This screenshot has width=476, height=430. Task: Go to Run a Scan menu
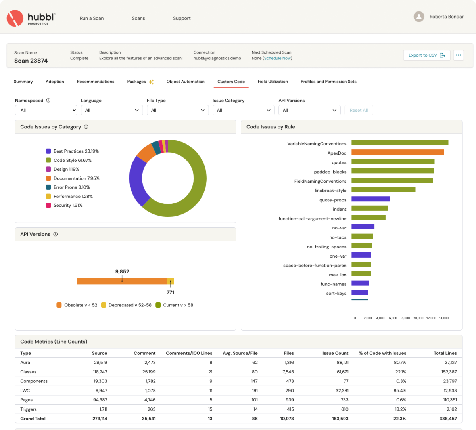coord(92,18)
